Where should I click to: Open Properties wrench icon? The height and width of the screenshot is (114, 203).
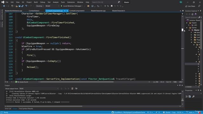(193, 96)
